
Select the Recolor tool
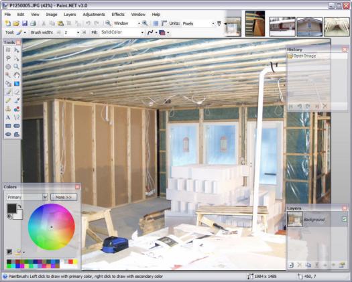[17, 109]
